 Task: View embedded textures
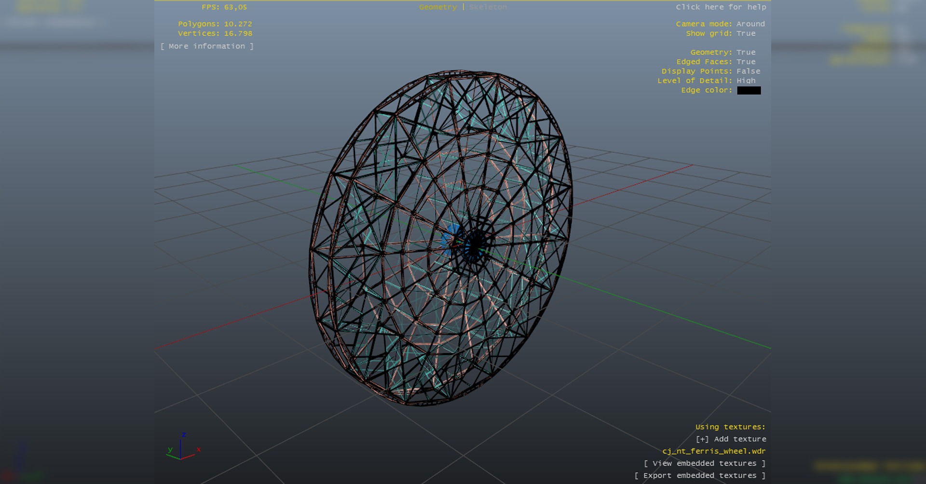pyautogui.click(x=704, y=463)
